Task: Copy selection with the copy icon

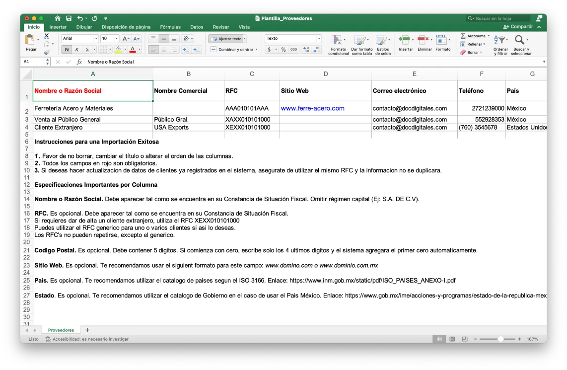Action: 47,44
